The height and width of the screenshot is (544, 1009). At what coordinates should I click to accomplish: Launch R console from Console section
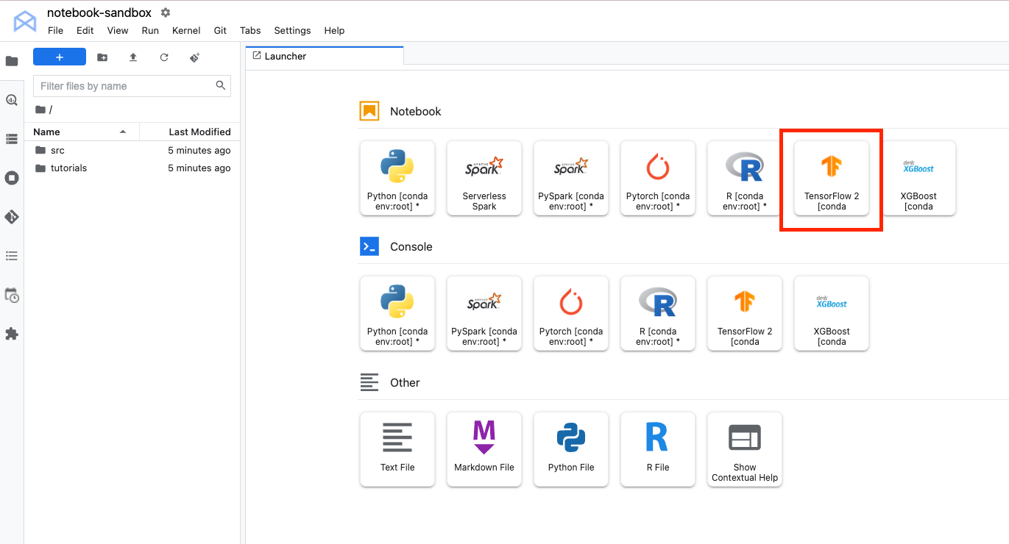(x=657, y=314)
